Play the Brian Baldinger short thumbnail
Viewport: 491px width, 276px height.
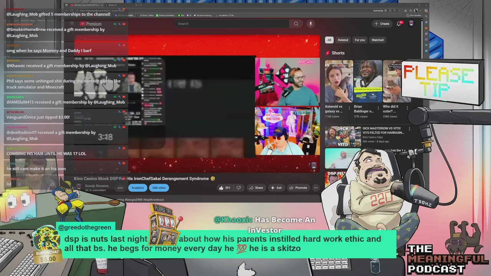(368, 81)
